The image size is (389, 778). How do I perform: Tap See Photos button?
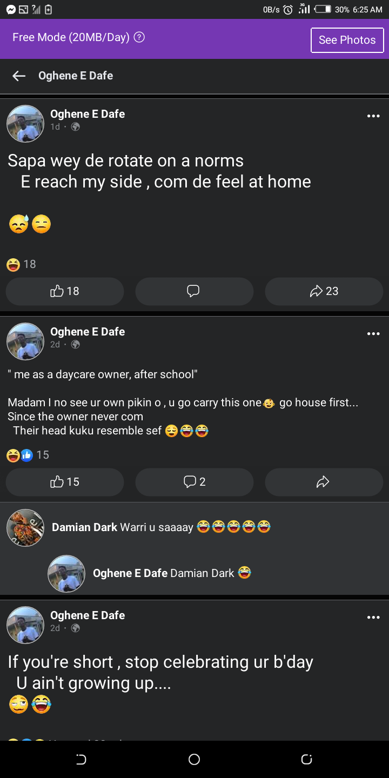(347, 40)
